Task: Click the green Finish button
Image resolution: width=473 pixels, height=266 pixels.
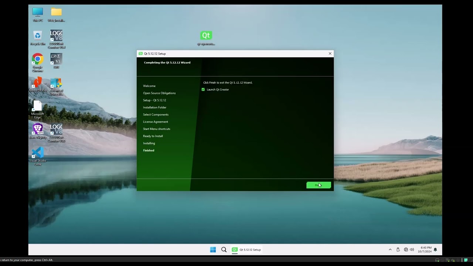Action: [x=319, y=185]
